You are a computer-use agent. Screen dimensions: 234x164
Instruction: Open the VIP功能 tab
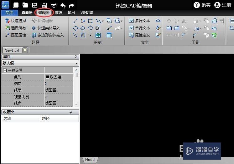[x=87, y=13]
